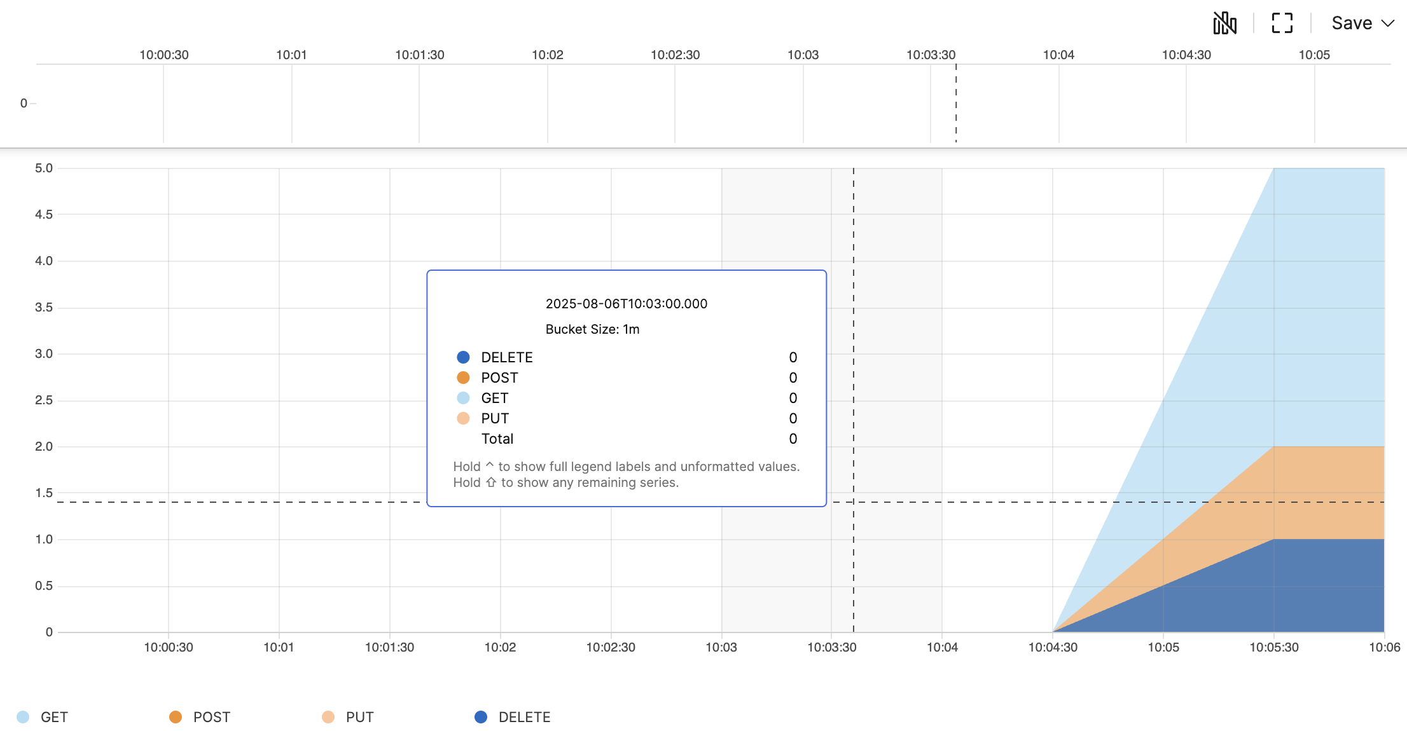Click the PUT legend color swatch

tap(327, 716)
